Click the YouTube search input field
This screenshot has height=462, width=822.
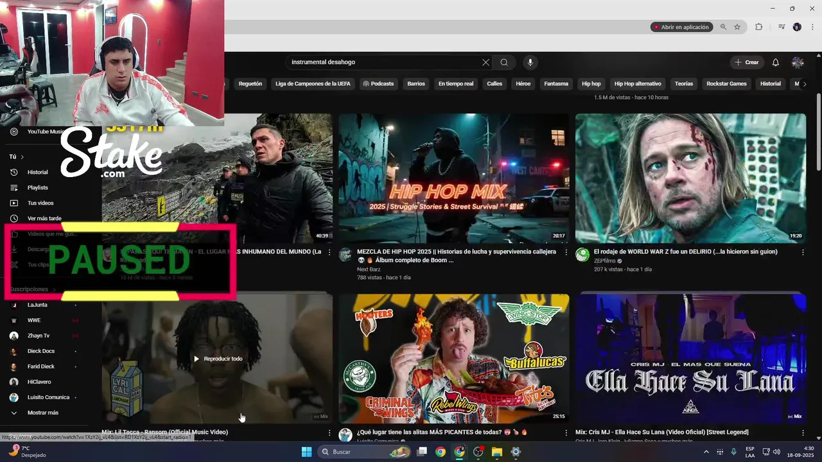(x=384, y=62)
